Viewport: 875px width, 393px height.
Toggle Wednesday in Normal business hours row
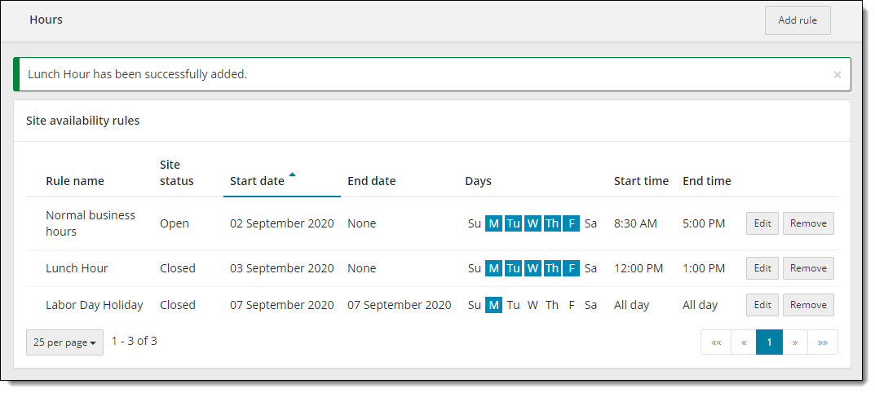[x=533, y=223]
